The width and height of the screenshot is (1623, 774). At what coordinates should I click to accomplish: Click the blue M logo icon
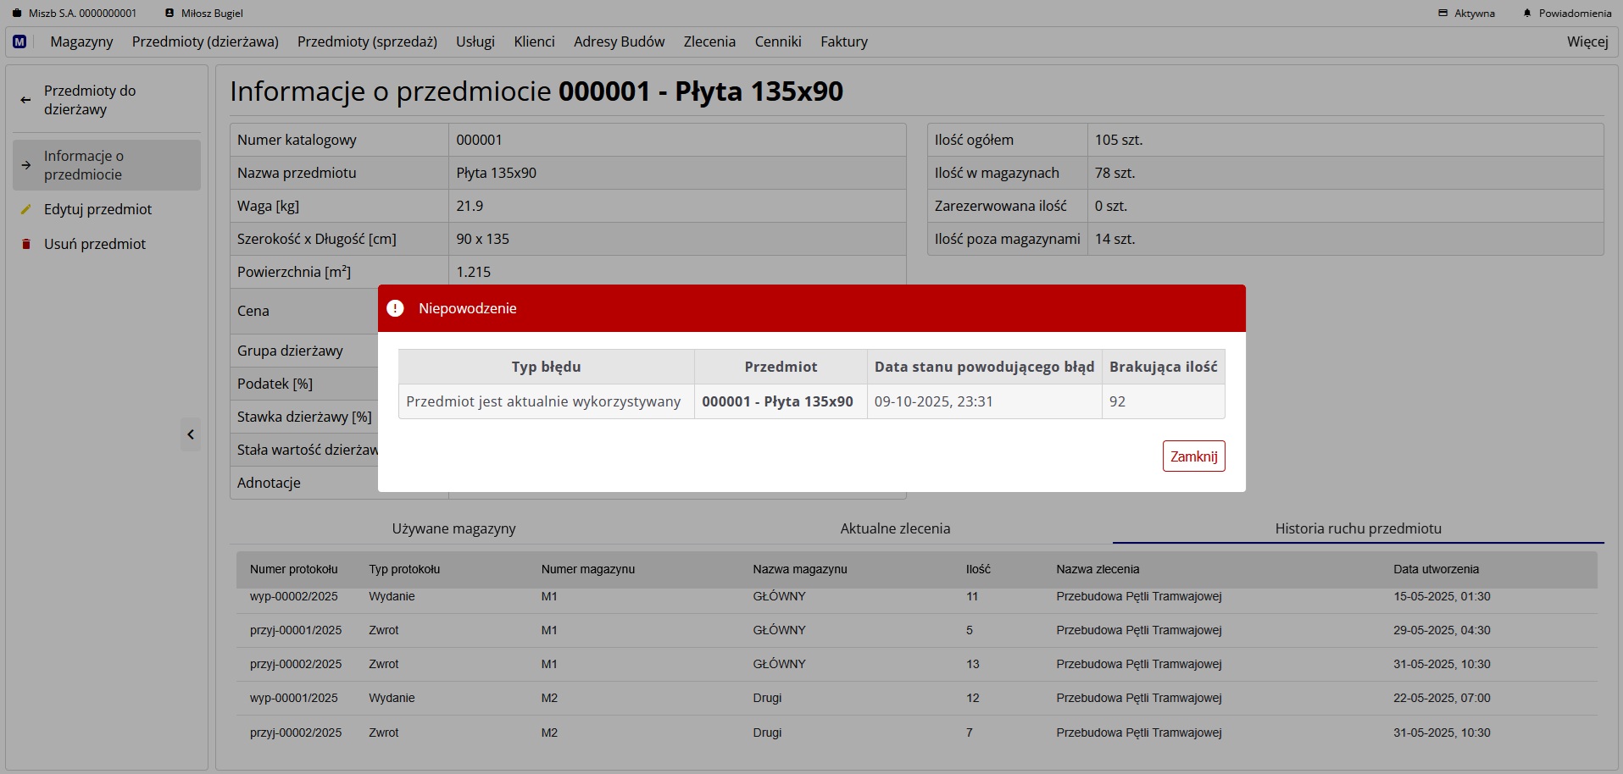[19, 41]
